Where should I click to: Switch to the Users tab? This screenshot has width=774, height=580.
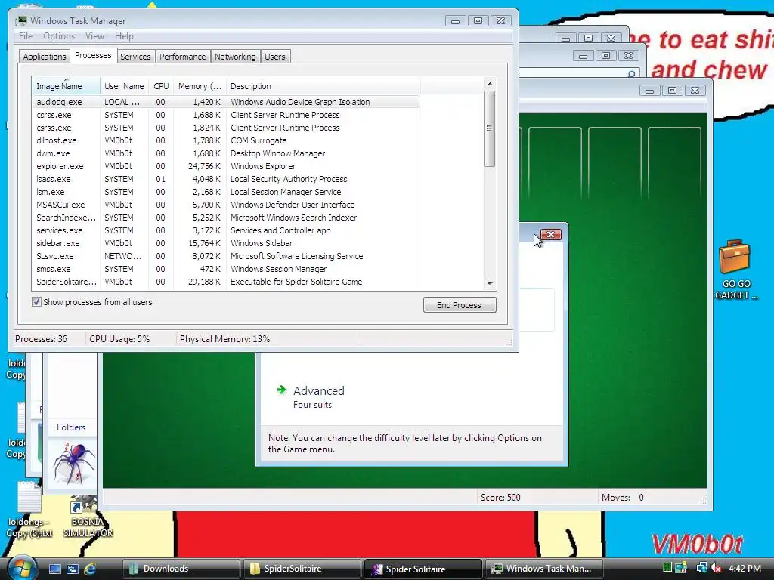275,57
